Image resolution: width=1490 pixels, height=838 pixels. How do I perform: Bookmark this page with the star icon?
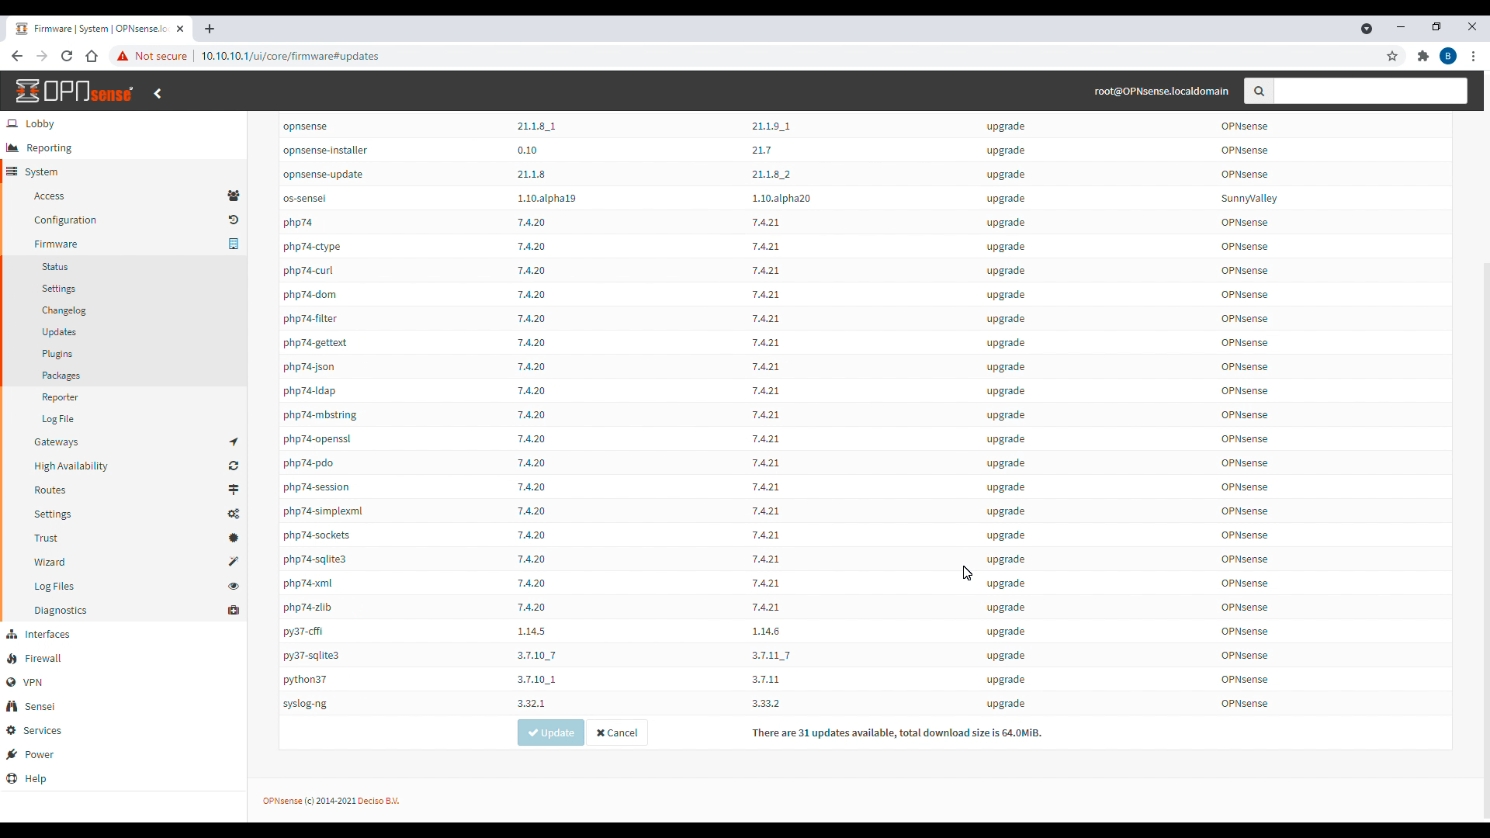pyautogui.click(x=1392, y=56)
